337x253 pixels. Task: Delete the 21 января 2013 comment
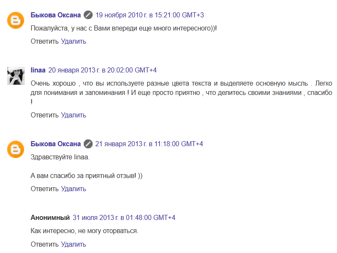tap(74, 189)
